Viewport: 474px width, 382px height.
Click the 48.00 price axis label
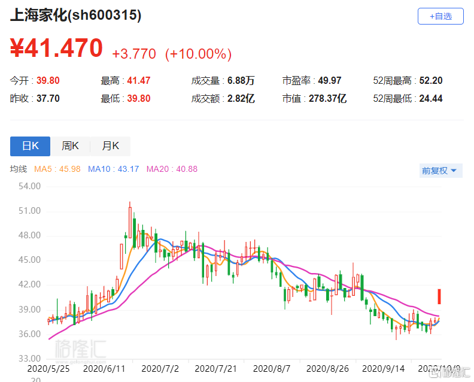30,236
